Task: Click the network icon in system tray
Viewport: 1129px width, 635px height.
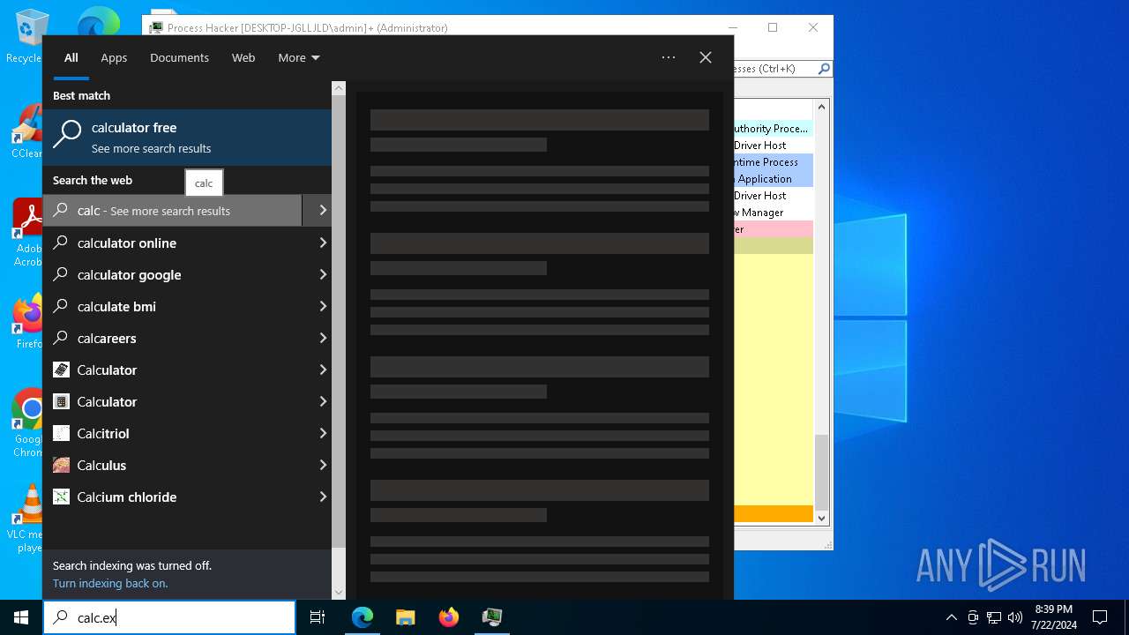Action: [994, 617]
